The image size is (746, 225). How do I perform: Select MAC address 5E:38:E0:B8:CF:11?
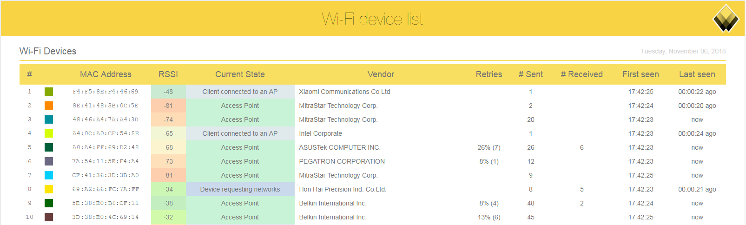[x=106, y=203]
